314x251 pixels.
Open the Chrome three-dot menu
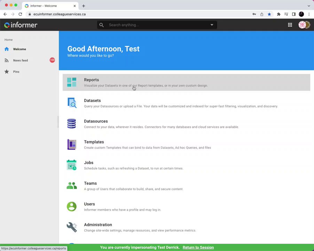(x=309, y=14)
